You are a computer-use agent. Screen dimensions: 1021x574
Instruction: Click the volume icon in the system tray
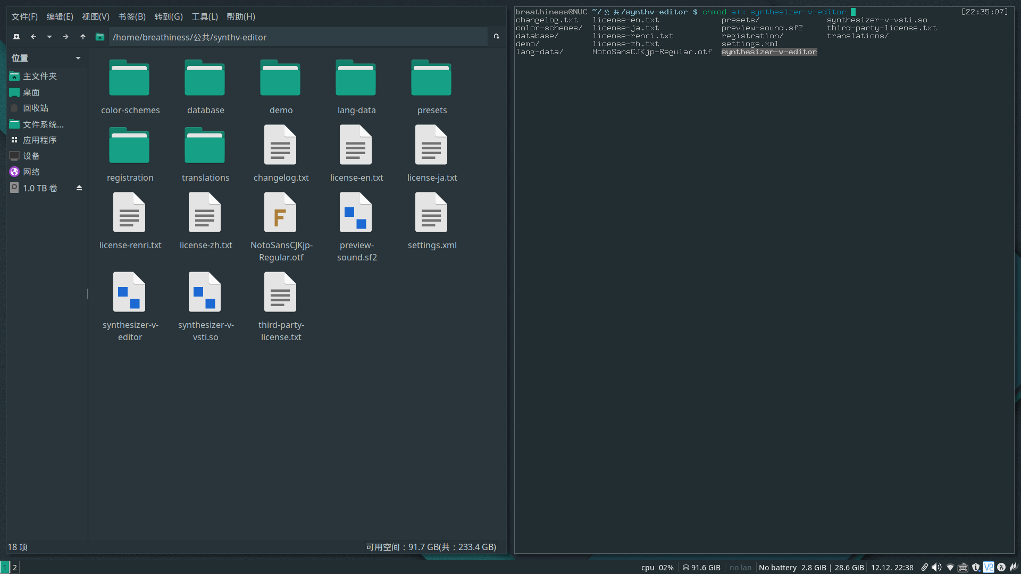pyautogui.click(x=936, y=567)
